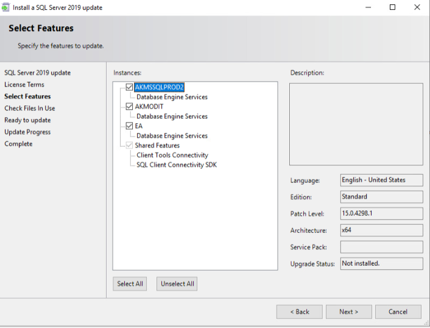Click the Select All button
This screenshot has width=430, height=328.
click(130, 284)
